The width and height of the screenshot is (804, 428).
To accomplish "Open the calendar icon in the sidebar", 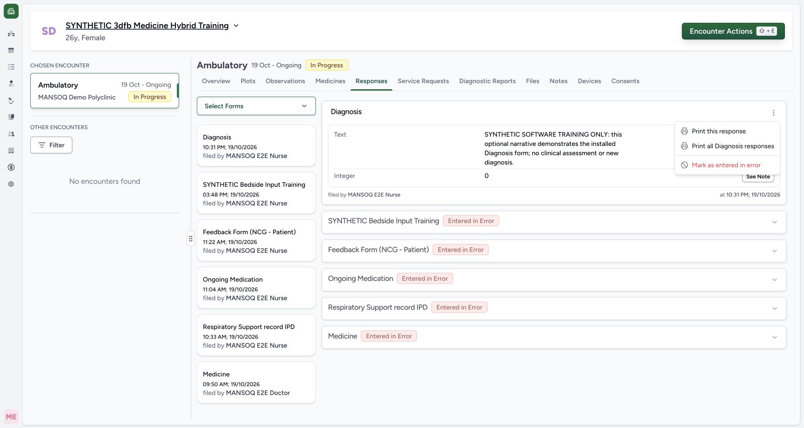I will 11,50.
